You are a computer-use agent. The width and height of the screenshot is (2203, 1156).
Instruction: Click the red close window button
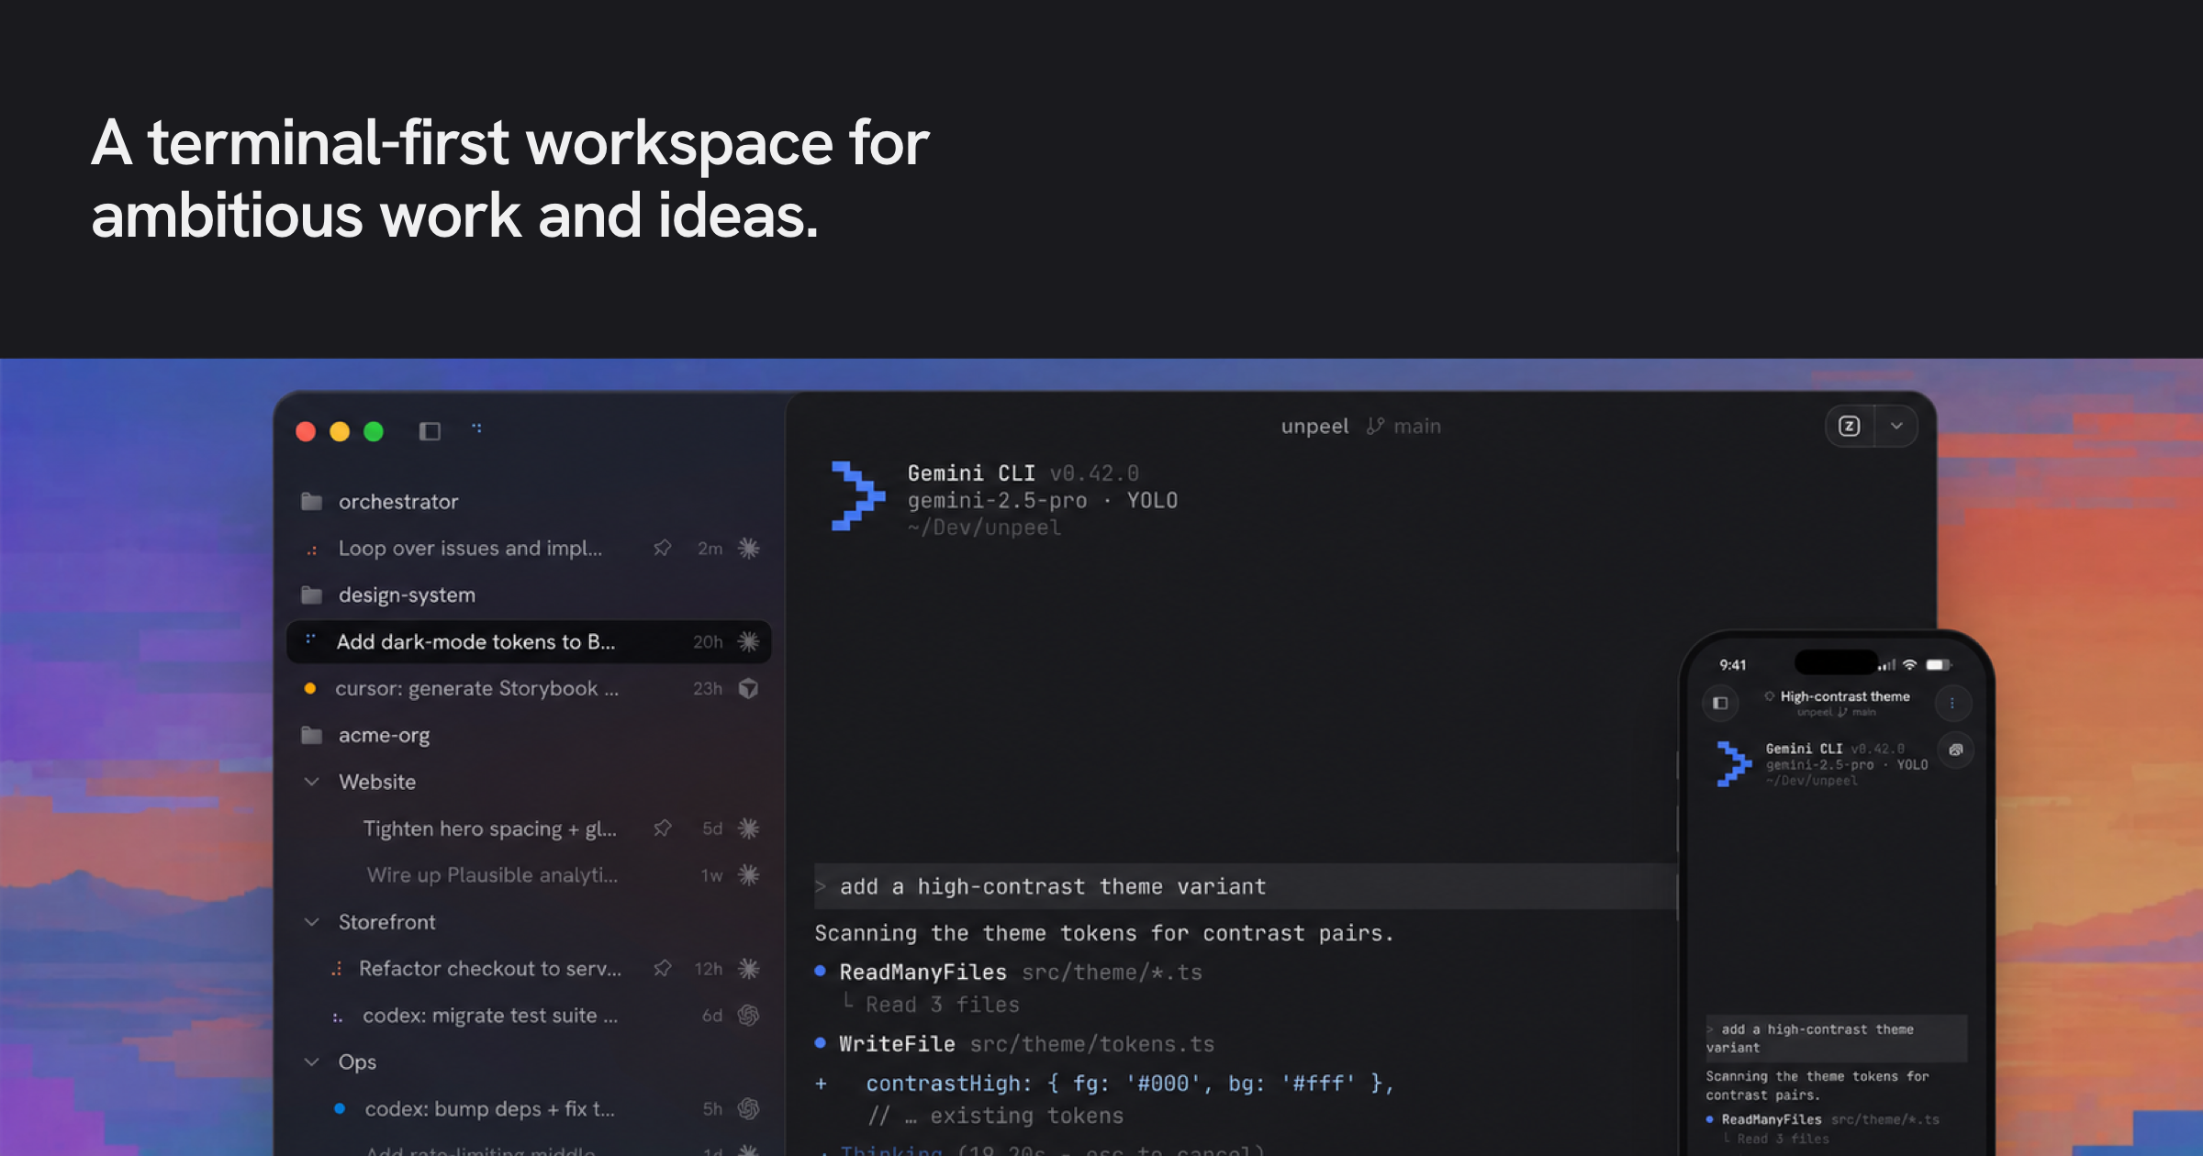coord(307,431)
